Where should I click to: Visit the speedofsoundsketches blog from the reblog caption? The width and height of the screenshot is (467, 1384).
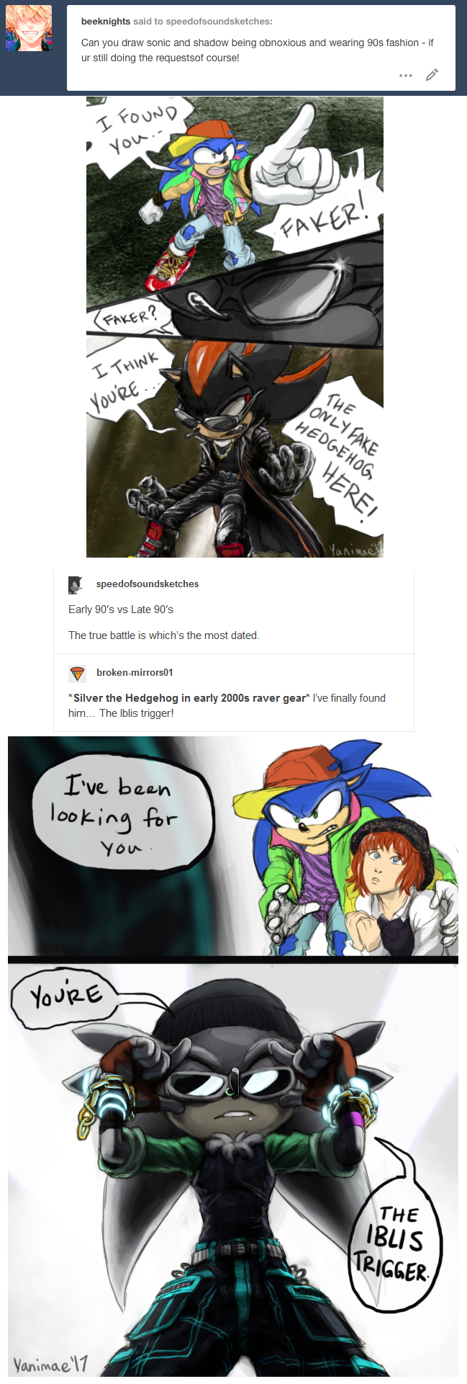click(x=148, y=584)
